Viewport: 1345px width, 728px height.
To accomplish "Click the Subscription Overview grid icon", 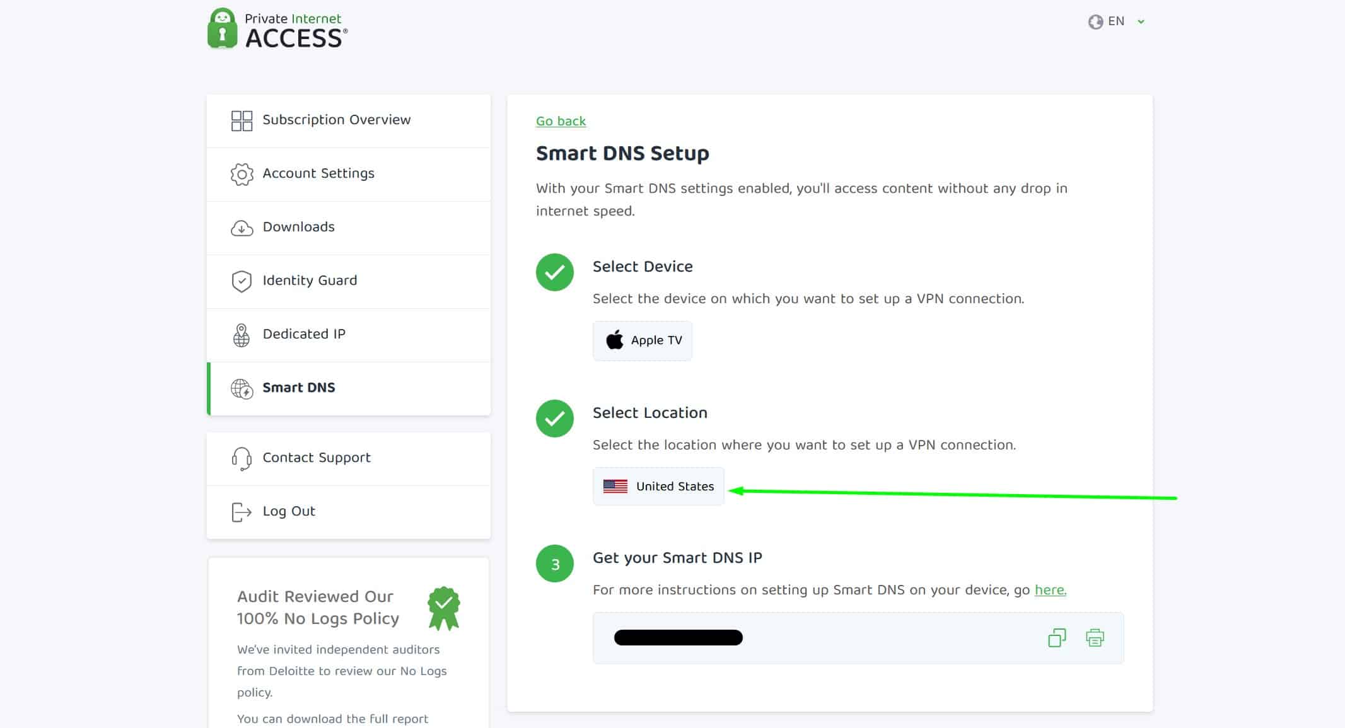I will click(x=242, y=120).
